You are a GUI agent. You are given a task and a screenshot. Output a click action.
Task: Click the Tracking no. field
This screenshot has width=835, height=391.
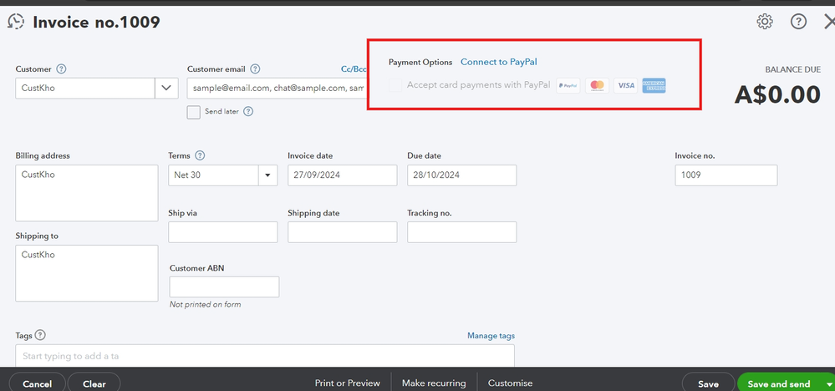pos(461,232)
